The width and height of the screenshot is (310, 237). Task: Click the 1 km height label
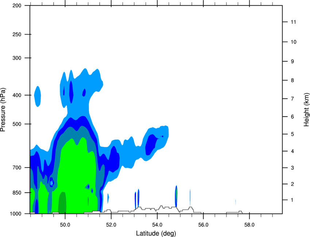coord(292,200)
